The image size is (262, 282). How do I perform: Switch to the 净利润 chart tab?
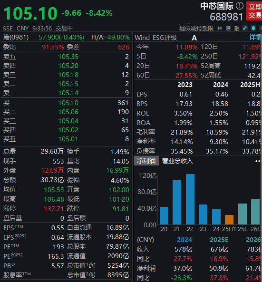[146, 161]
